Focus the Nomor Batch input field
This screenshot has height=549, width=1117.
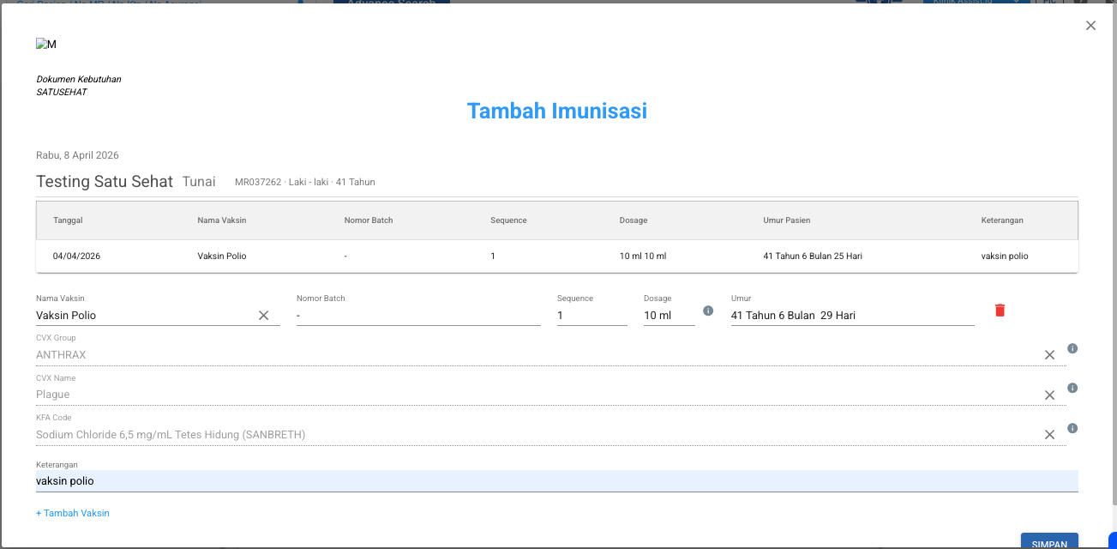(417, 316)
